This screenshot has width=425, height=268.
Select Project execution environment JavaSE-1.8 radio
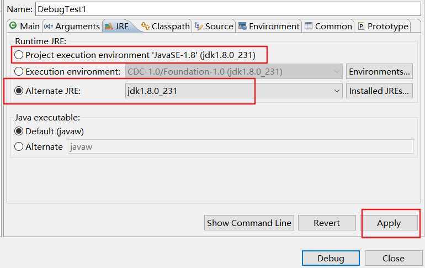pos(19,55)
